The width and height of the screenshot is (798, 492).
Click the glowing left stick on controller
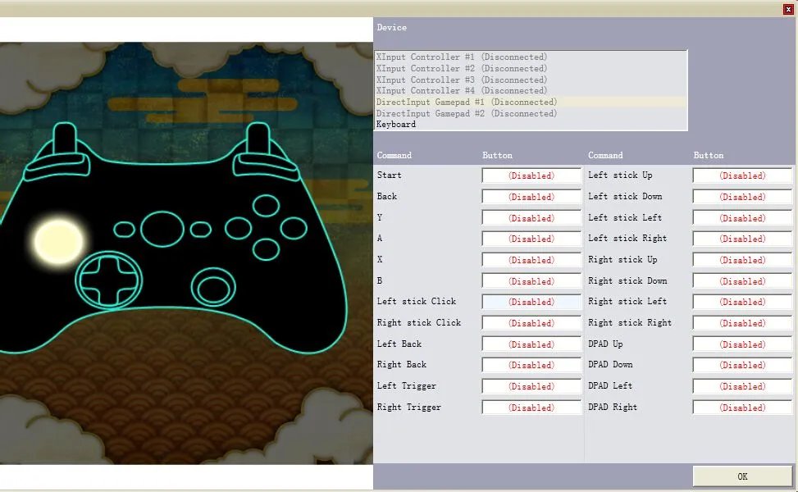[x=58, y=239]
